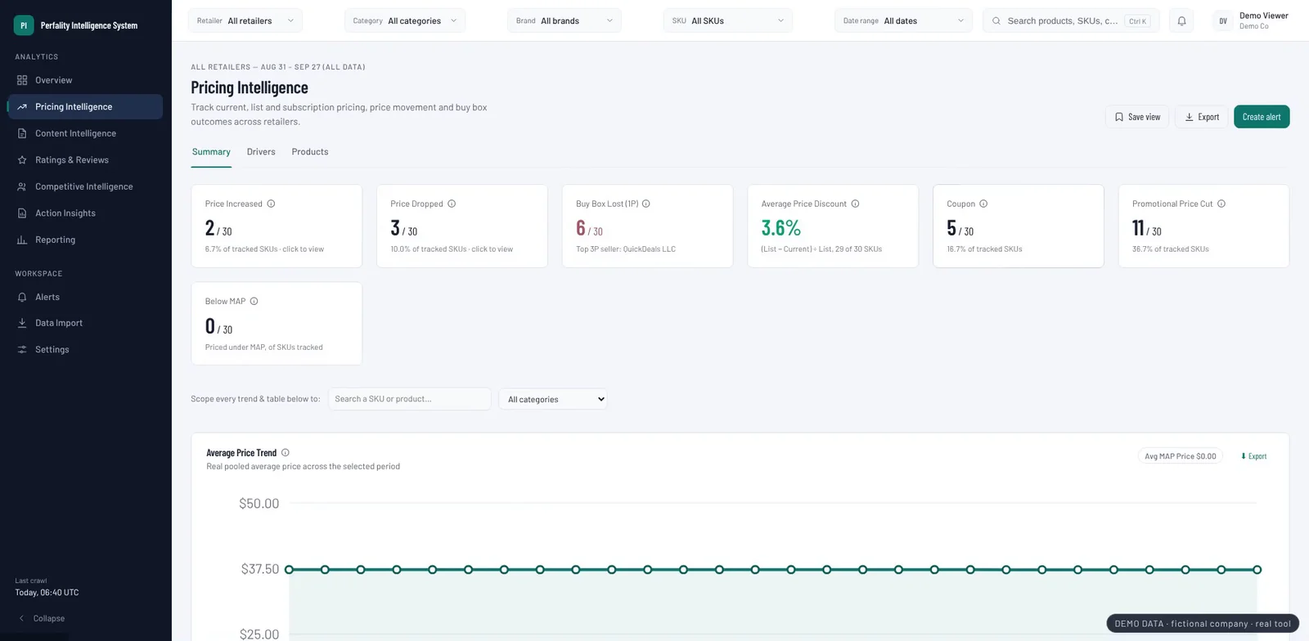Image resolution: width=1309 pixels, height=641 pixels.
Task: Click info icon beside Average Price Trend
Action: 286,452
